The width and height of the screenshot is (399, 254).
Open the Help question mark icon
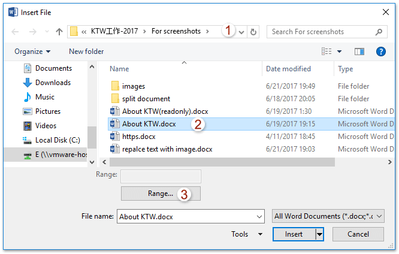pyautogui.click(x=380, y=52)
